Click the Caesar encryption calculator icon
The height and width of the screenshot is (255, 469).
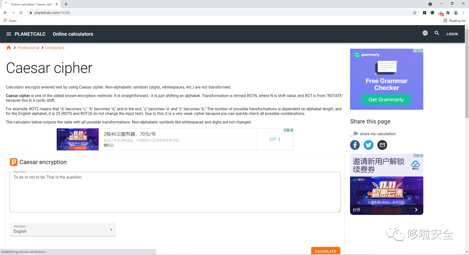coord(14,162)
